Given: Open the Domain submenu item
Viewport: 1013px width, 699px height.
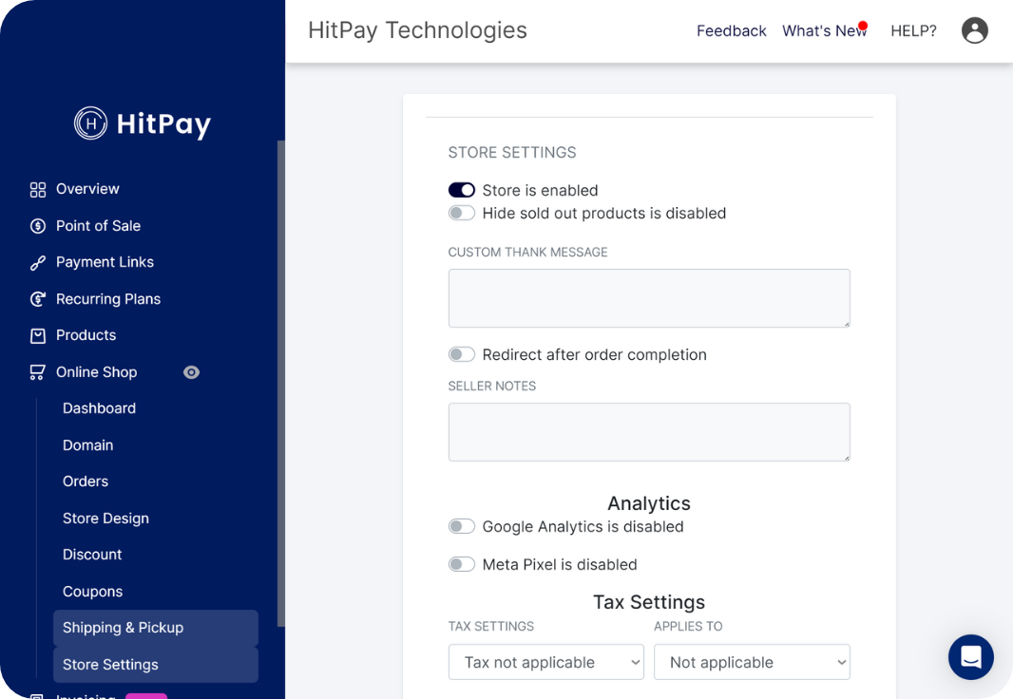Looking at the screenshot, I should pos(87,445).
